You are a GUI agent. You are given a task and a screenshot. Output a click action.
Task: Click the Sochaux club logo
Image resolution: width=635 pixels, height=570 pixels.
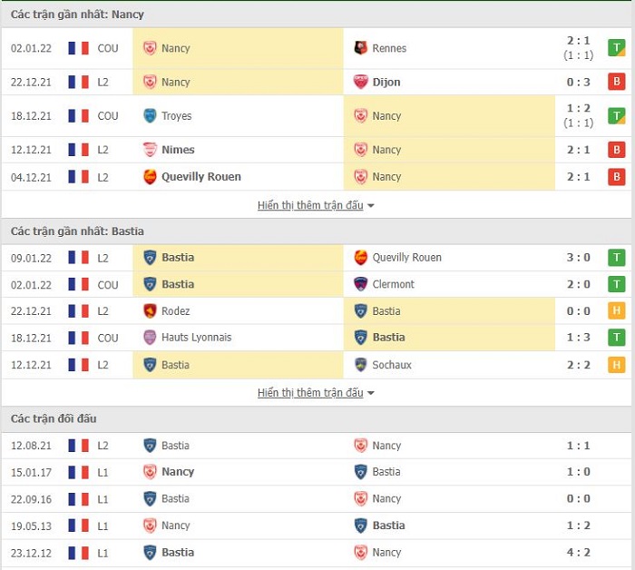pos(360,365)
